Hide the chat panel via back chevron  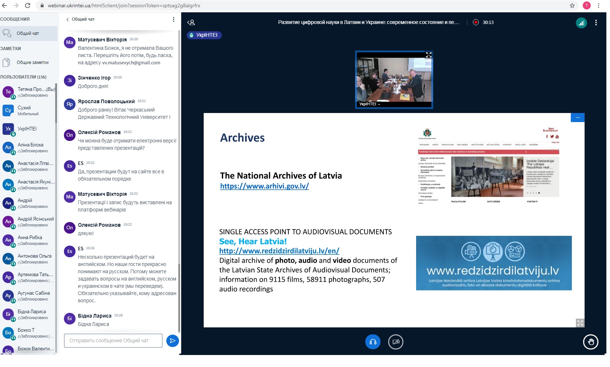click(x=68, y=20)
